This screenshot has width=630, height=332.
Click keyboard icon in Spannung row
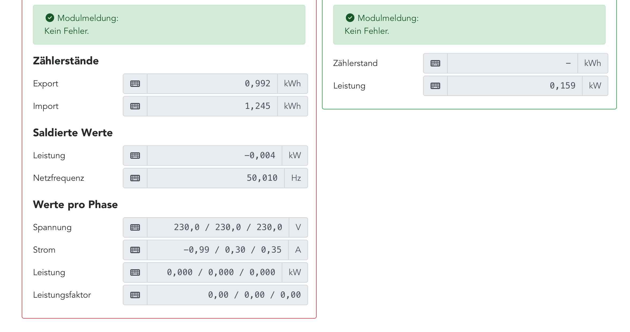coord(135,227)
